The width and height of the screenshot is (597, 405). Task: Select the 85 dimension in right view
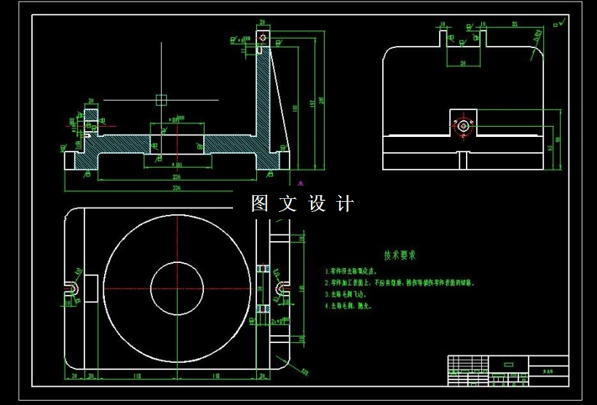pyautogui.click(x=515, y=24)
